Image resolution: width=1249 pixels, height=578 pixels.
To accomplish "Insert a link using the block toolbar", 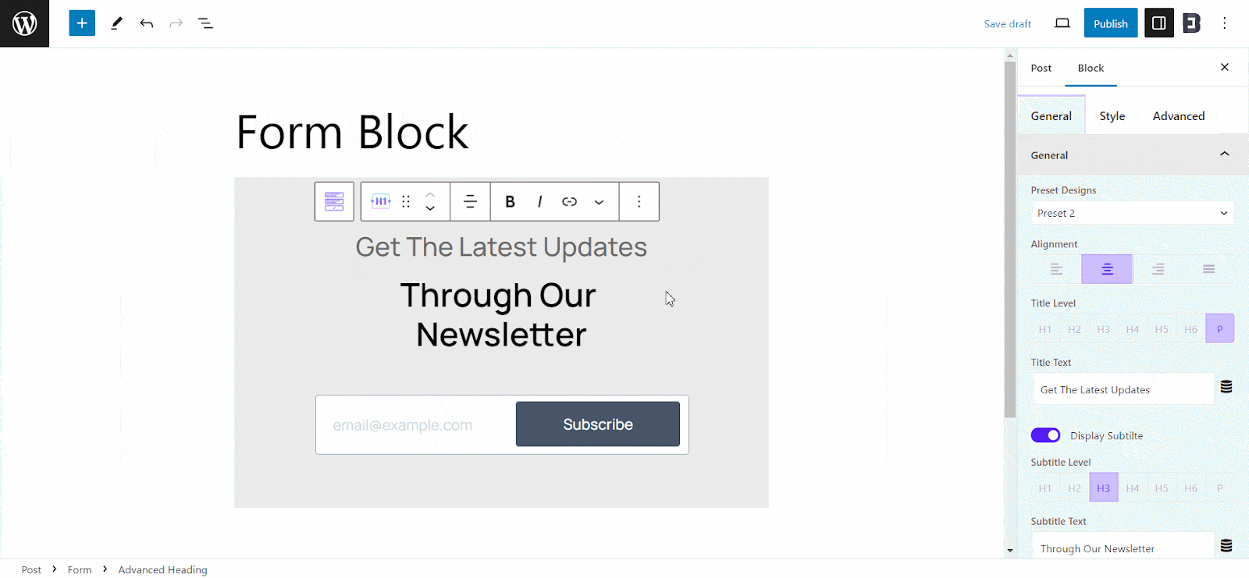I will 569,201.
